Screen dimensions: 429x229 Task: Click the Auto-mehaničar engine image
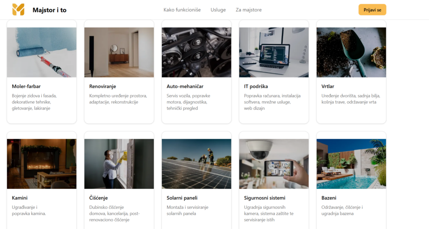point(196,52)
